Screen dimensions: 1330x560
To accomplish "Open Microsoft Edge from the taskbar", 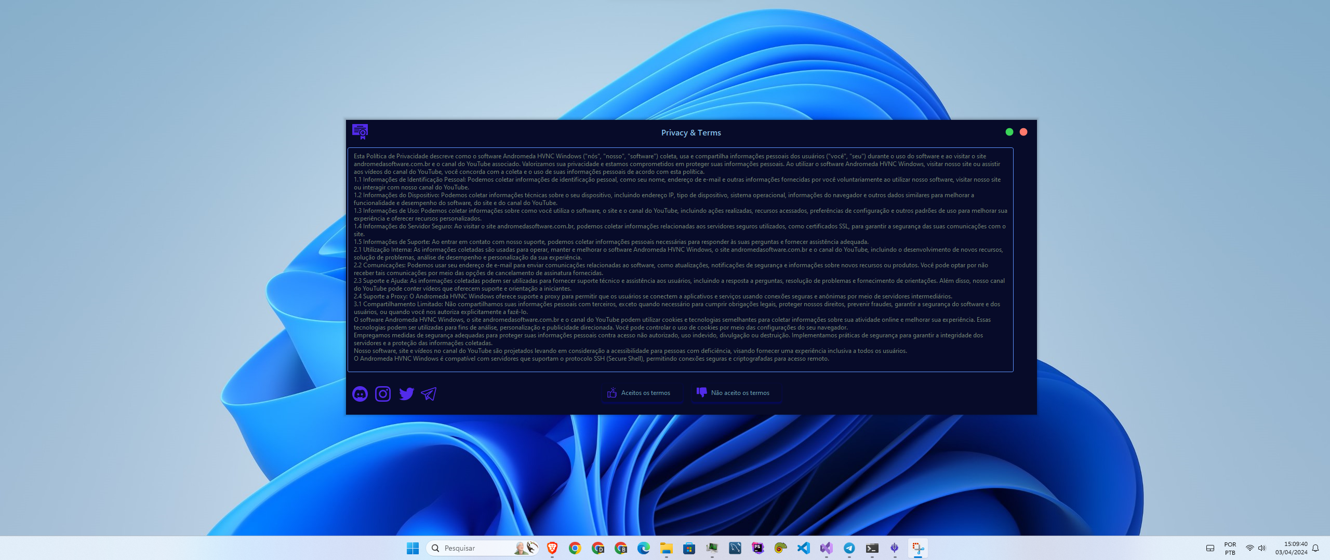I will (x=643, y=548).
